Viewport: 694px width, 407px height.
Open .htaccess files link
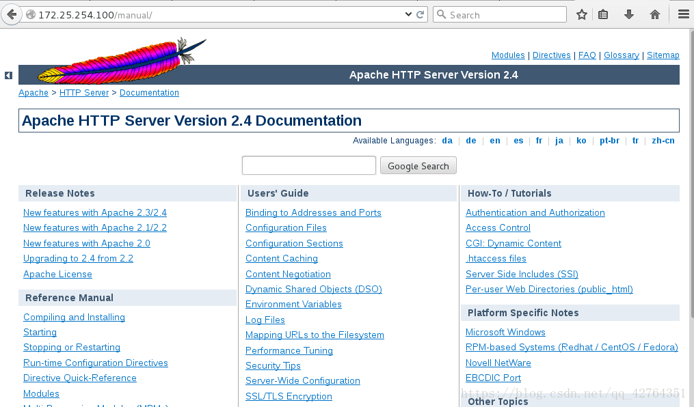tap(496, 259)
